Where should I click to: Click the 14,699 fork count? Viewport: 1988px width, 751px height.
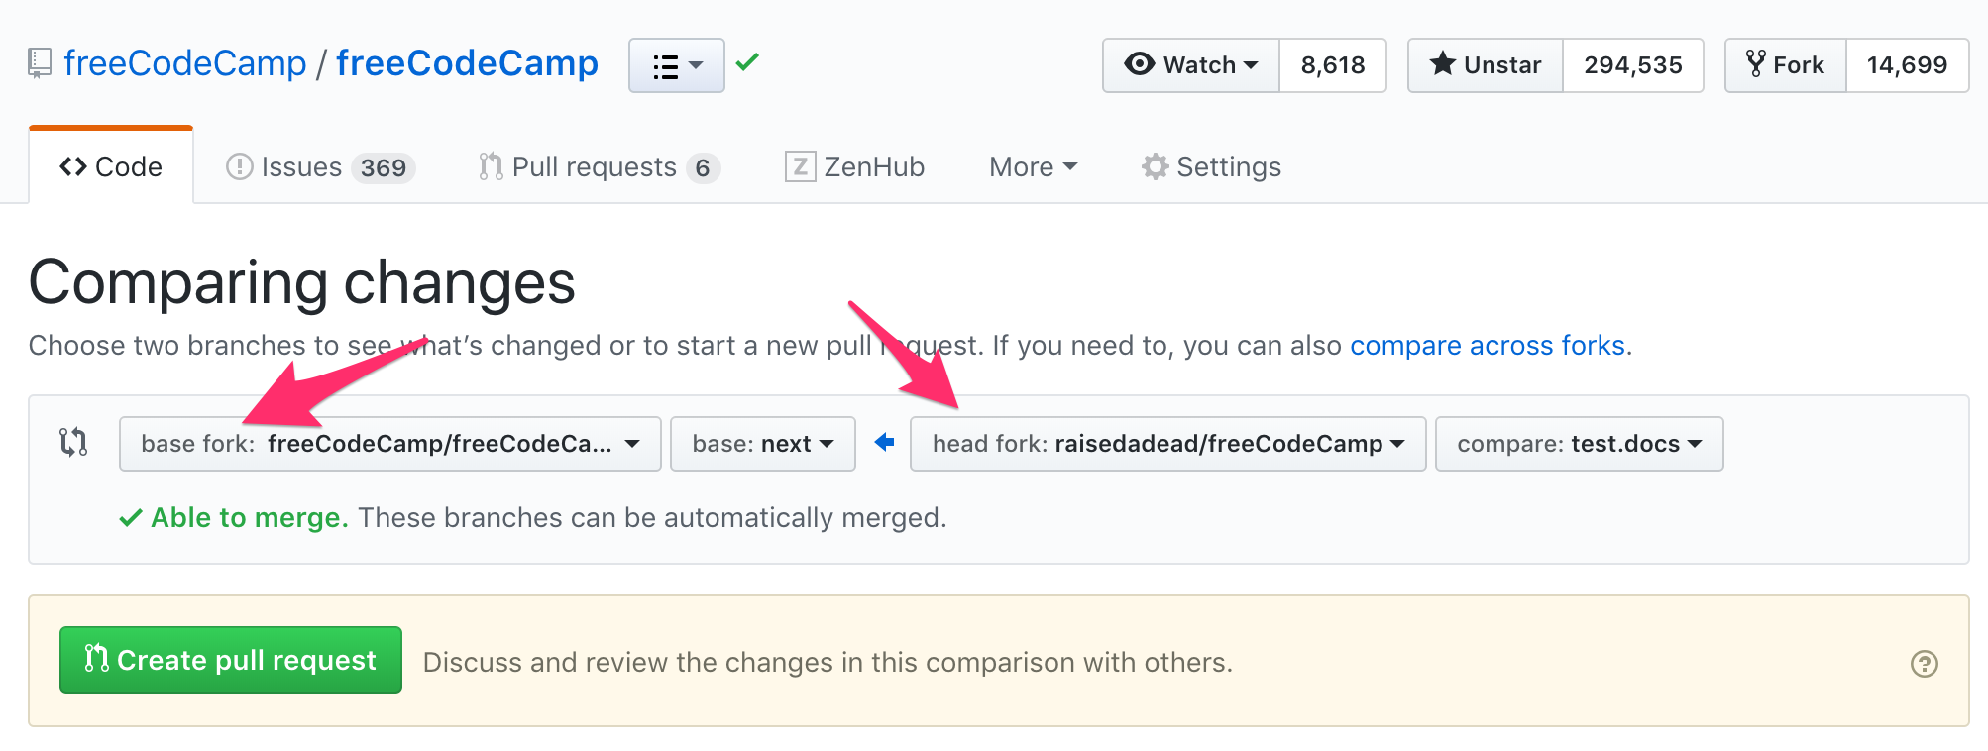coord(1907,64)
